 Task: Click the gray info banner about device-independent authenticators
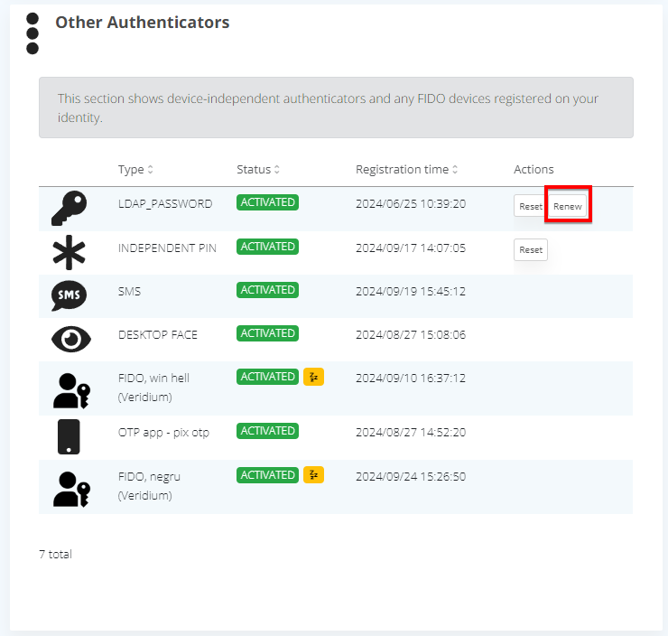pos(336,108)
